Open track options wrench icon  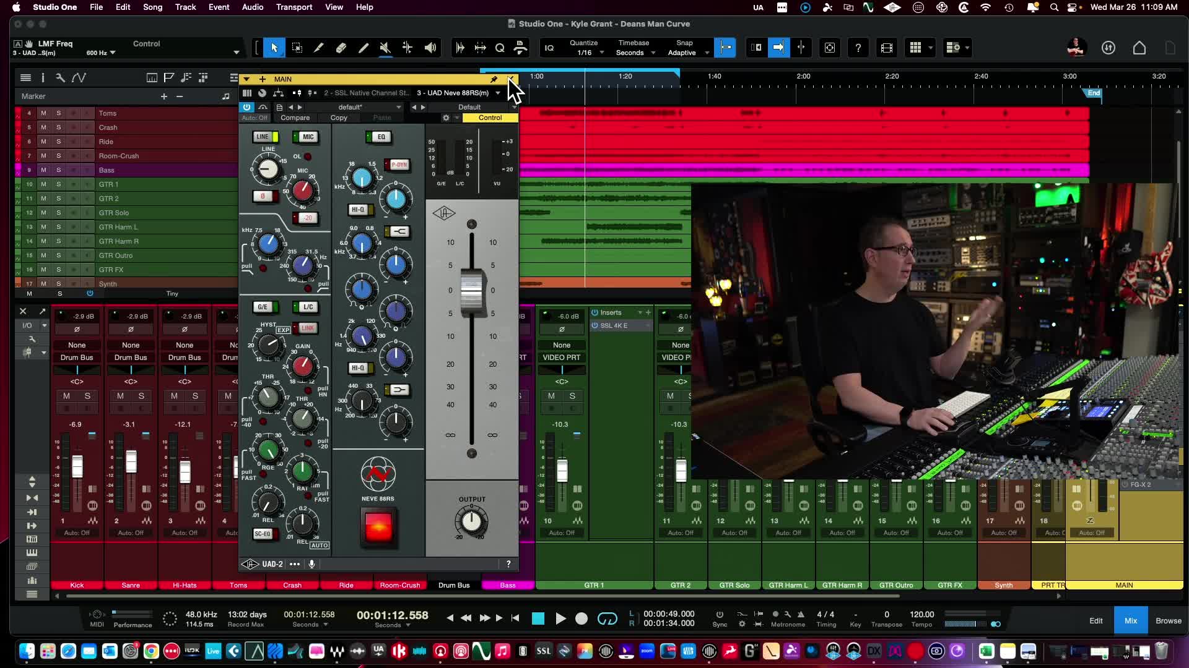(x=60, y=77)
